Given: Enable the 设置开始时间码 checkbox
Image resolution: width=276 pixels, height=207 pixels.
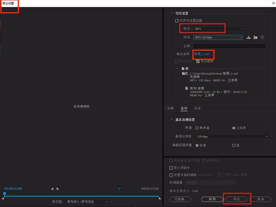Looking at the screenshot, I should (171, 175).
